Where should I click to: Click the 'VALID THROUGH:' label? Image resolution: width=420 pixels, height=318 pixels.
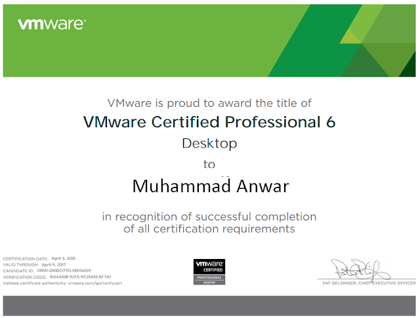[20, 265]
